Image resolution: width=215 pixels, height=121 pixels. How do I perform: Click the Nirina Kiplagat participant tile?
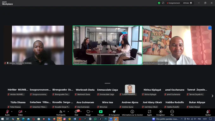click(x=152, y=90)
